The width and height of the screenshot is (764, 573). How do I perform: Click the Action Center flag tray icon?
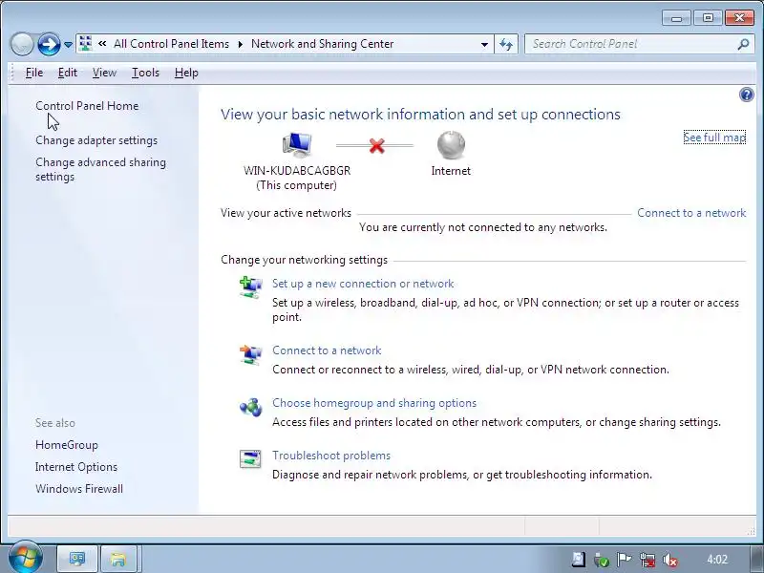pos(625,560)
